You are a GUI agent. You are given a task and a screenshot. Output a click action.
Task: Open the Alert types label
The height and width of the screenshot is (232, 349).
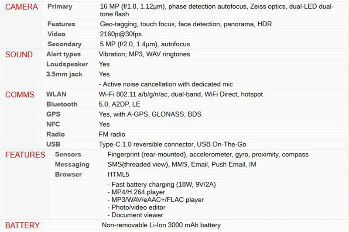63,54
